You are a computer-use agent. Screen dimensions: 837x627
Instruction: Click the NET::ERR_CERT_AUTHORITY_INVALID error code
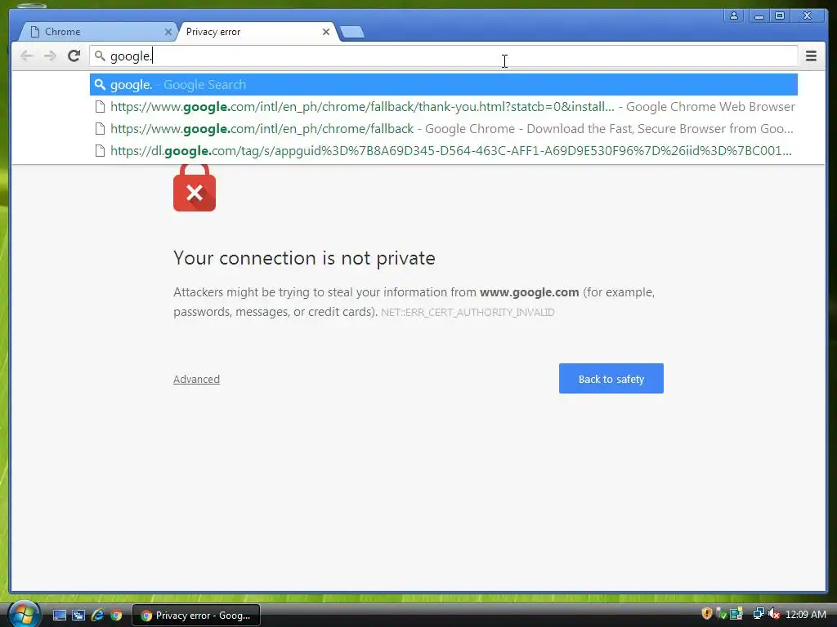[x=468, y=313]
